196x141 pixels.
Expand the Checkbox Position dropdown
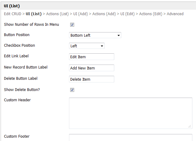[87, 46]
